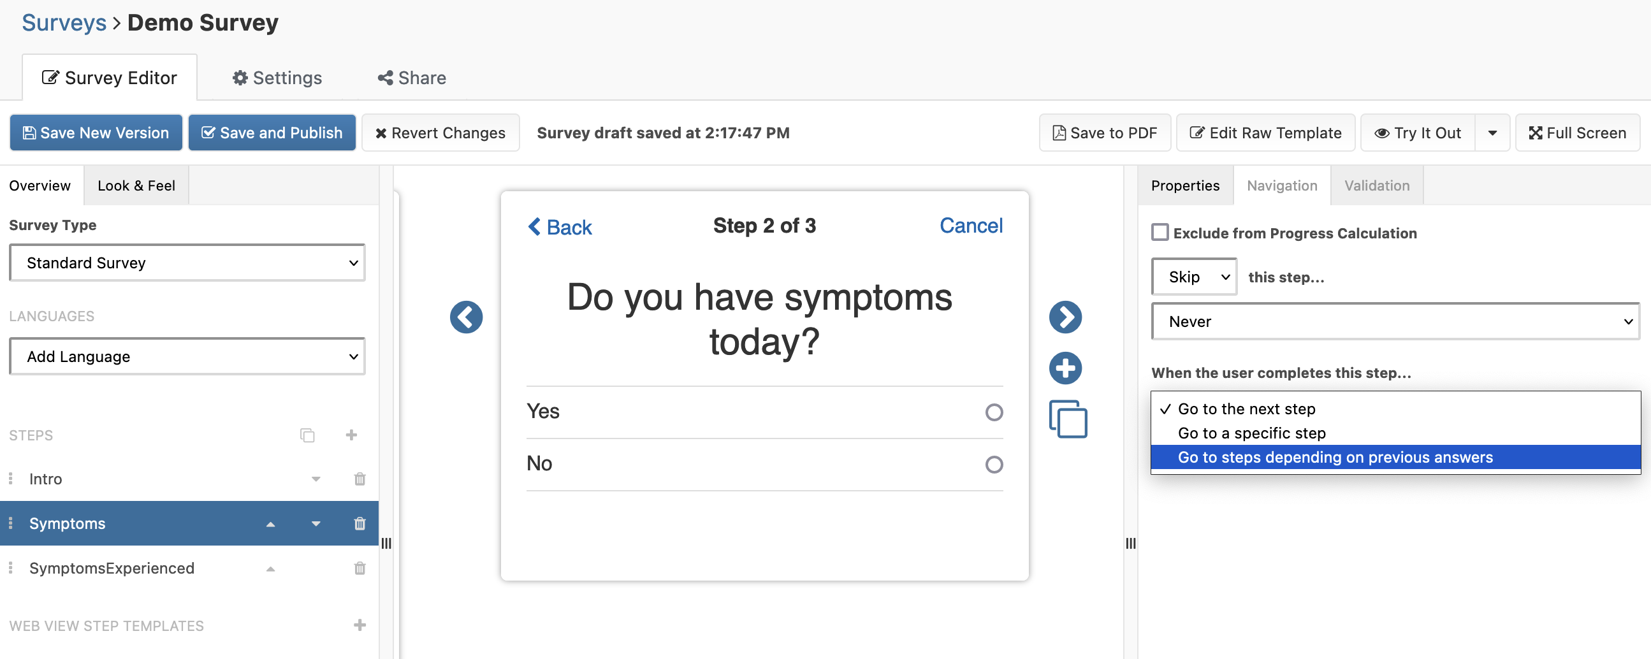
Task: Open the Add Language dropdown
Action: click(187, 356)
